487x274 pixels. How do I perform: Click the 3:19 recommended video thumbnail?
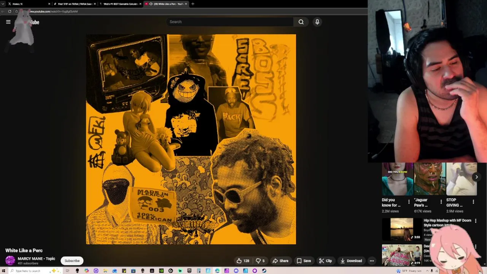pyautogui.click(x=401, y=254)
